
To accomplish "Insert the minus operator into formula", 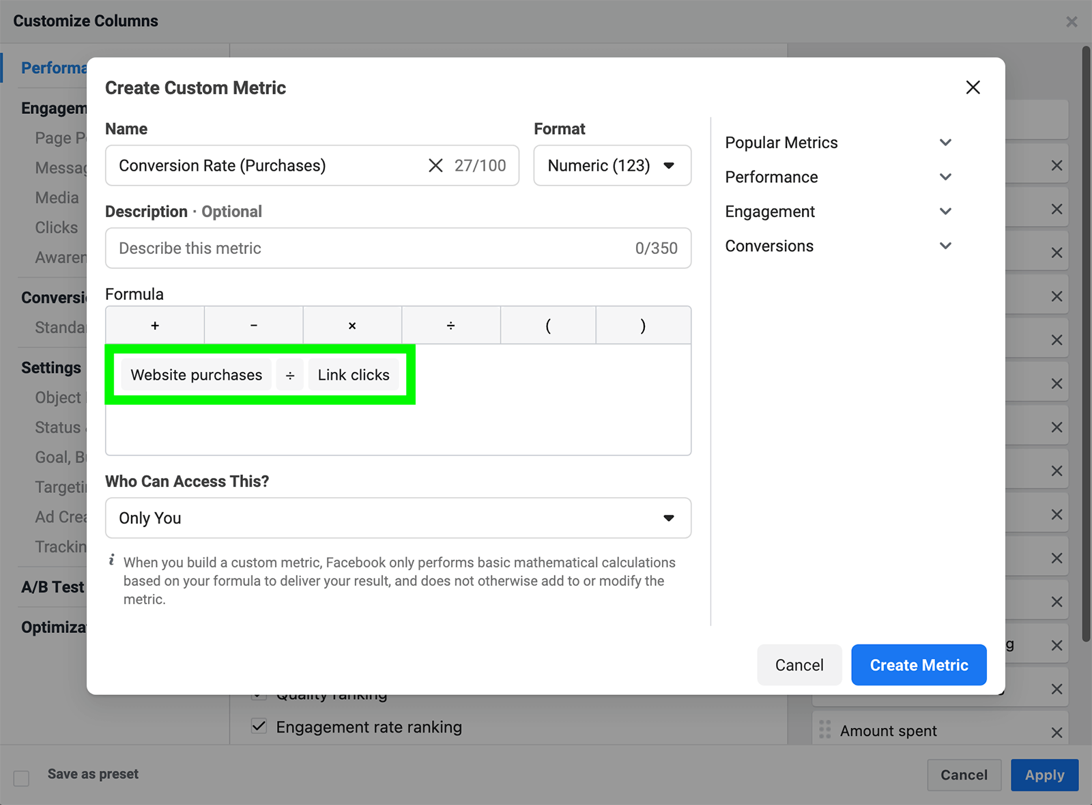I will click(x=254, y=326).
